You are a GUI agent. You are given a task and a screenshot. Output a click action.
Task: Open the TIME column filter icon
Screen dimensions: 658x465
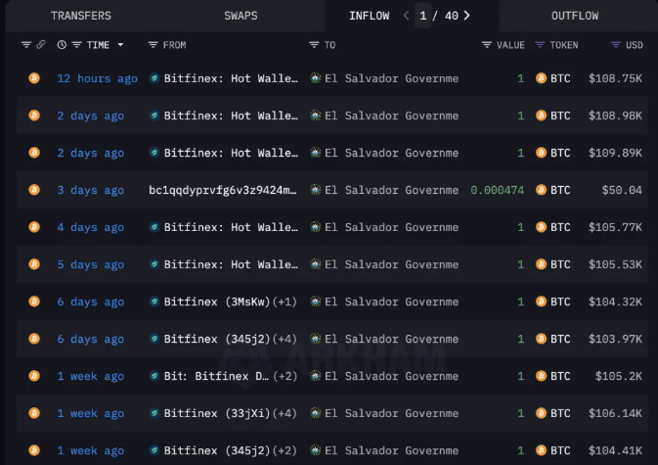pos(76,44)
